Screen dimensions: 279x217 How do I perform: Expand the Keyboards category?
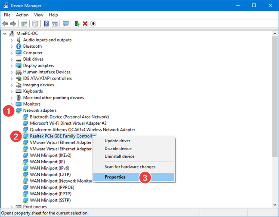coord(12,91)
